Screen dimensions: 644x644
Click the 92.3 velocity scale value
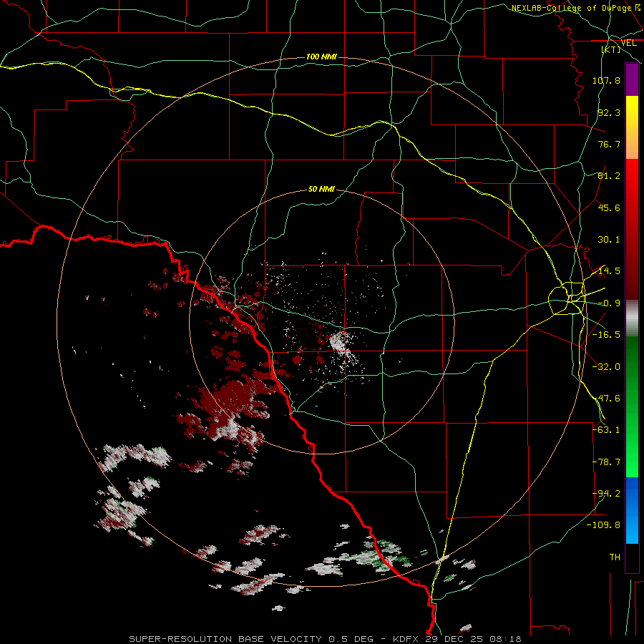point(609,112)
